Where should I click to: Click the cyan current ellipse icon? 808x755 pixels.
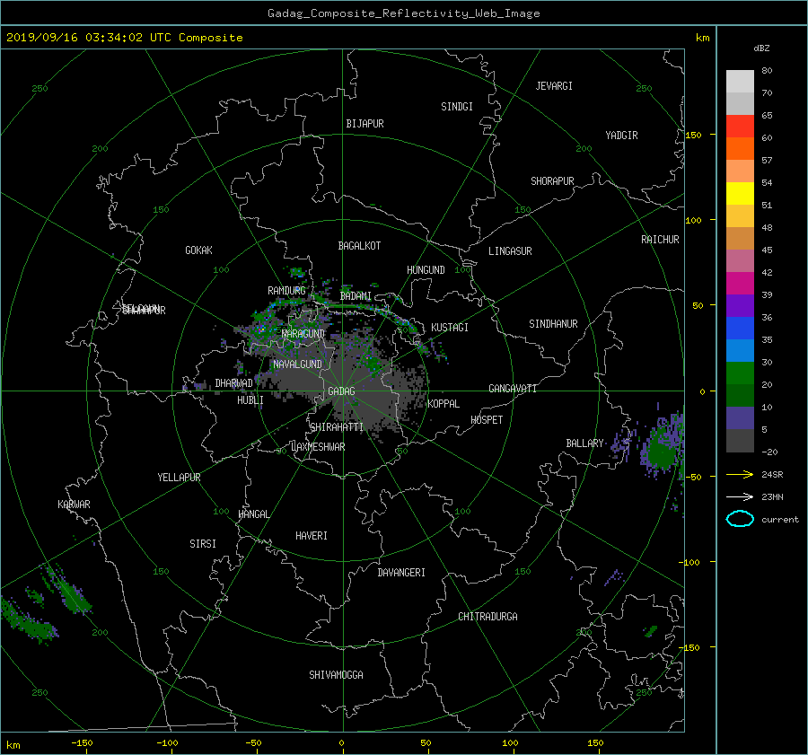740,519
